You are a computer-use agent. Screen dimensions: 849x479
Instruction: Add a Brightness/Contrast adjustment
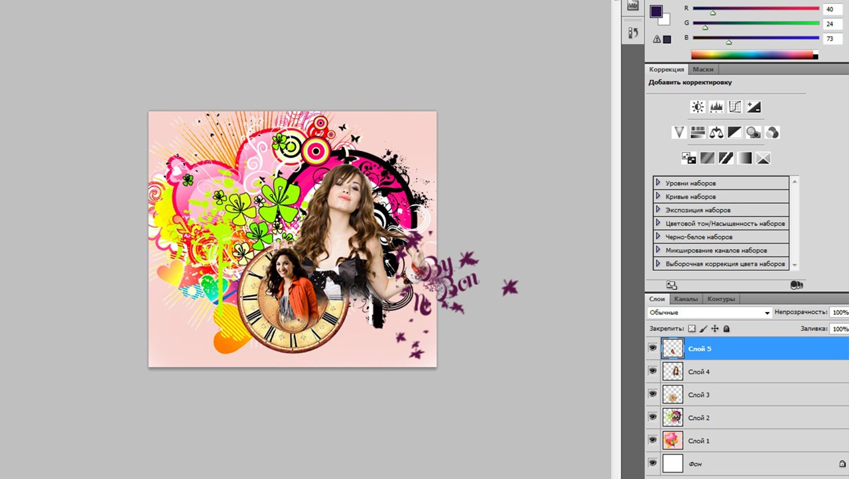click(697, 107)
